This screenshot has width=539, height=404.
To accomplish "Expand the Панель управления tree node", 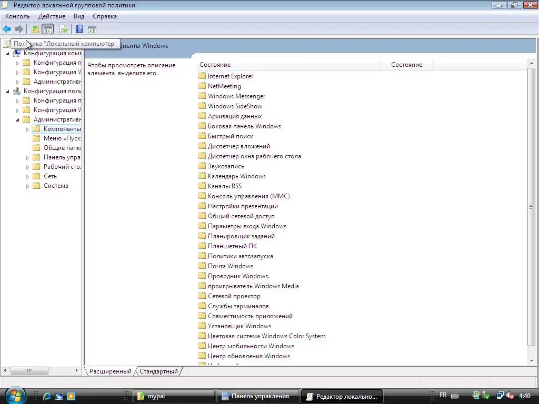I will (x=27, y=158).
